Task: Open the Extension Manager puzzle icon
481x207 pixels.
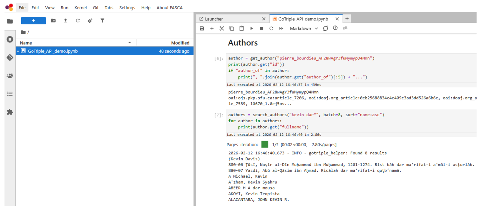Action: coord(10,112)
